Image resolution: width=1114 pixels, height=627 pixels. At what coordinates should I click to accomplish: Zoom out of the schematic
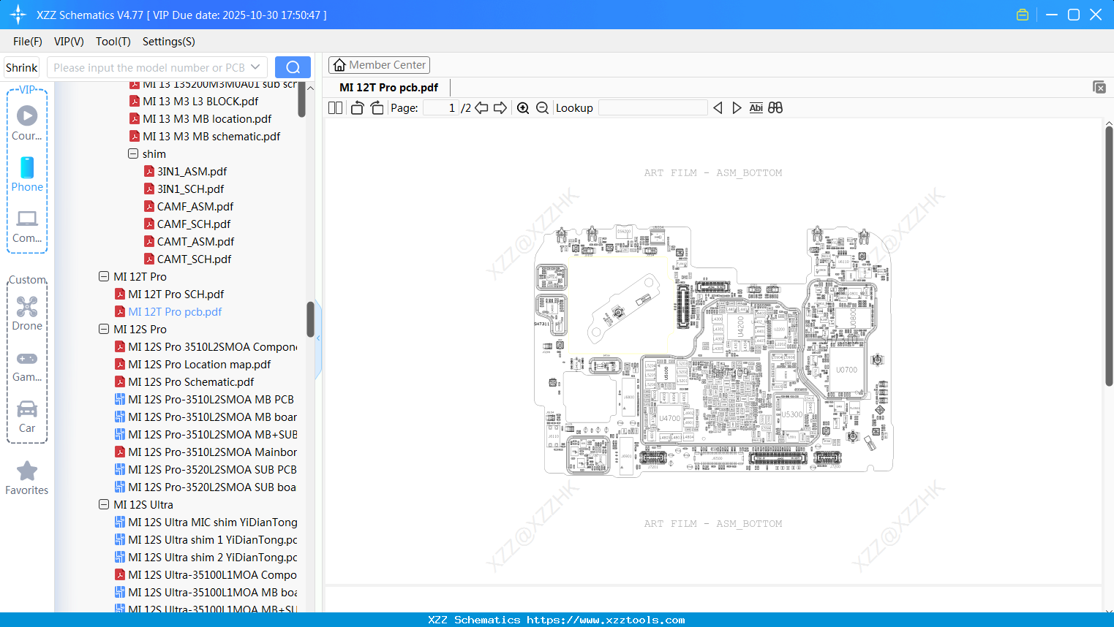coord(542,107)
